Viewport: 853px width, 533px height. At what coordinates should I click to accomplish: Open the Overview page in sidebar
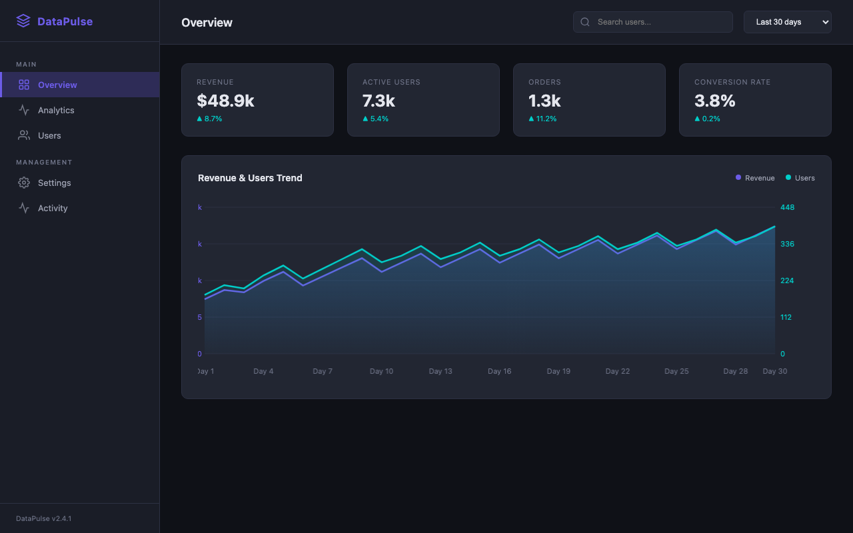80,85
